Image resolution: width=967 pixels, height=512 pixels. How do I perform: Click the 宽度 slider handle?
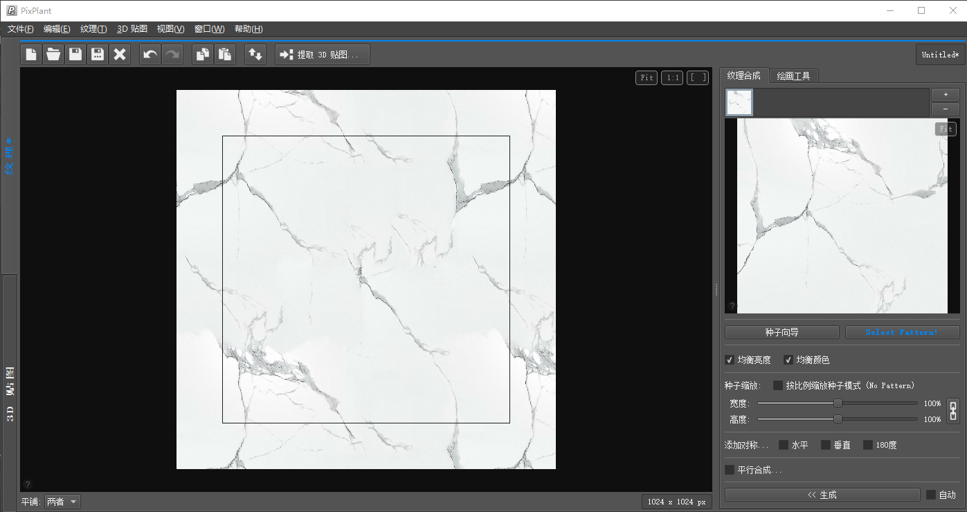(838, 403)
